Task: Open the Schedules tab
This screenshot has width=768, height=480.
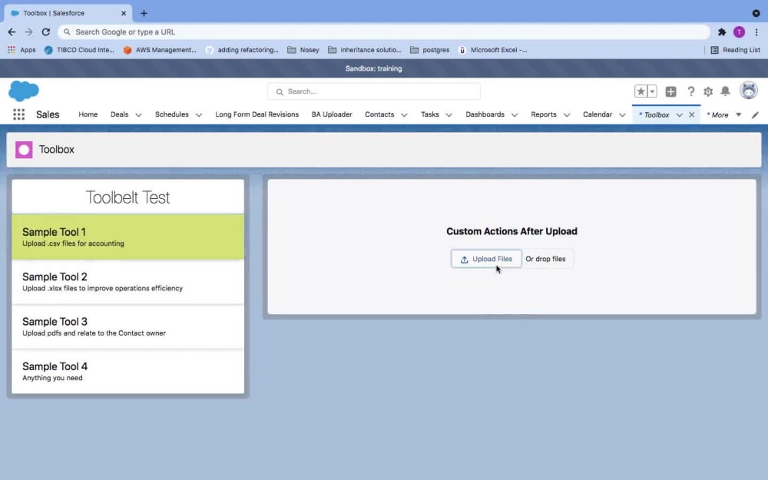Action: (172, 114)
